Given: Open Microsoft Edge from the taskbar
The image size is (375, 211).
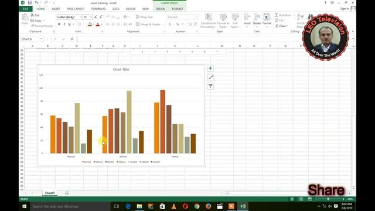Looking at the screenshot, I should tap(128, 206).
